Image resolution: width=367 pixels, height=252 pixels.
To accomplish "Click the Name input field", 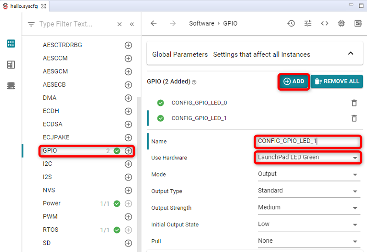I will point(307,141).
